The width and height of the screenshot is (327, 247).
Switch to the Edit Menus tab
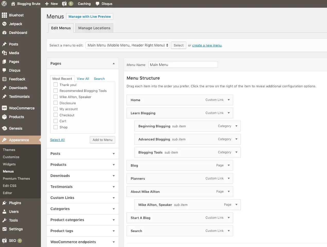tap(61, 28)
